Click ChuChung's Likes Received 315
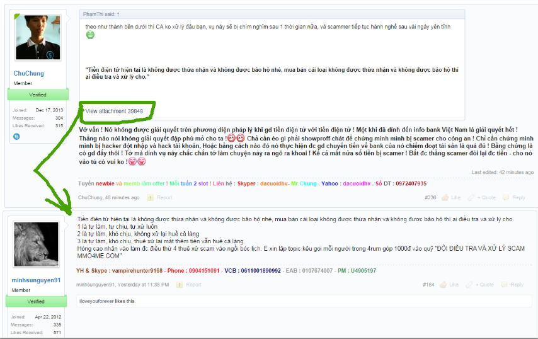The image size is (538, 339). [59, 126]
